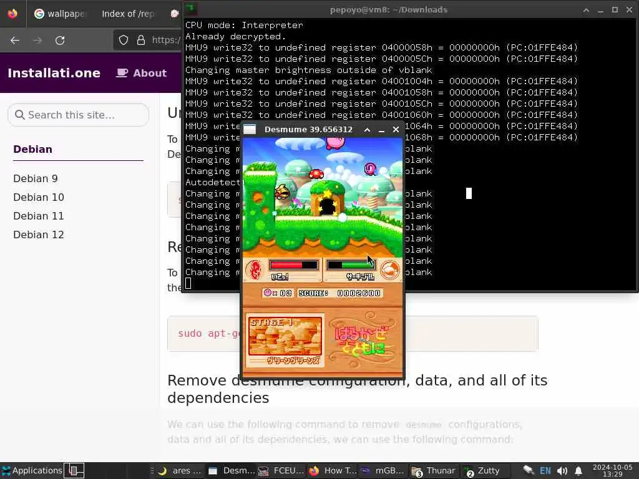Click the Firefox https address bar
The image size is (639, 479).
tap(147, 40)
